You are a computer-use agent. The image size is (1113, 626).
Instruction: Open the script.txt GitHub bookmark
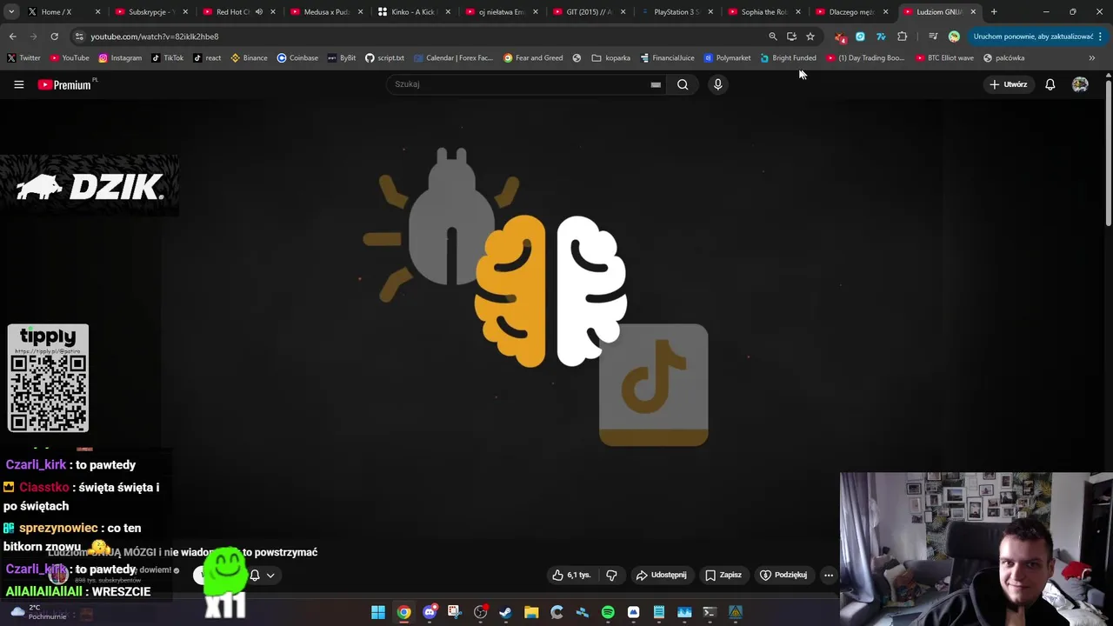384,58
